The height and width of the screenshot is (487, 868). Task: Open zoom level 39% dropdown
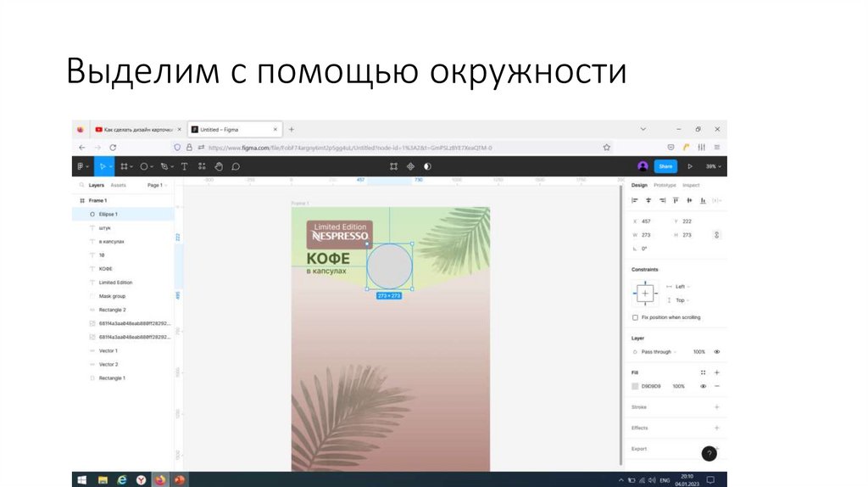click(x=713, y=166)
